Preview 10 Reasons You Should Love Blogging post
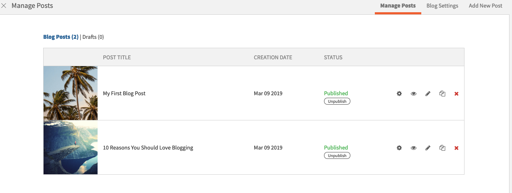Screen dimensions: 512x193 pyautogui.click(x=413, y=148)
